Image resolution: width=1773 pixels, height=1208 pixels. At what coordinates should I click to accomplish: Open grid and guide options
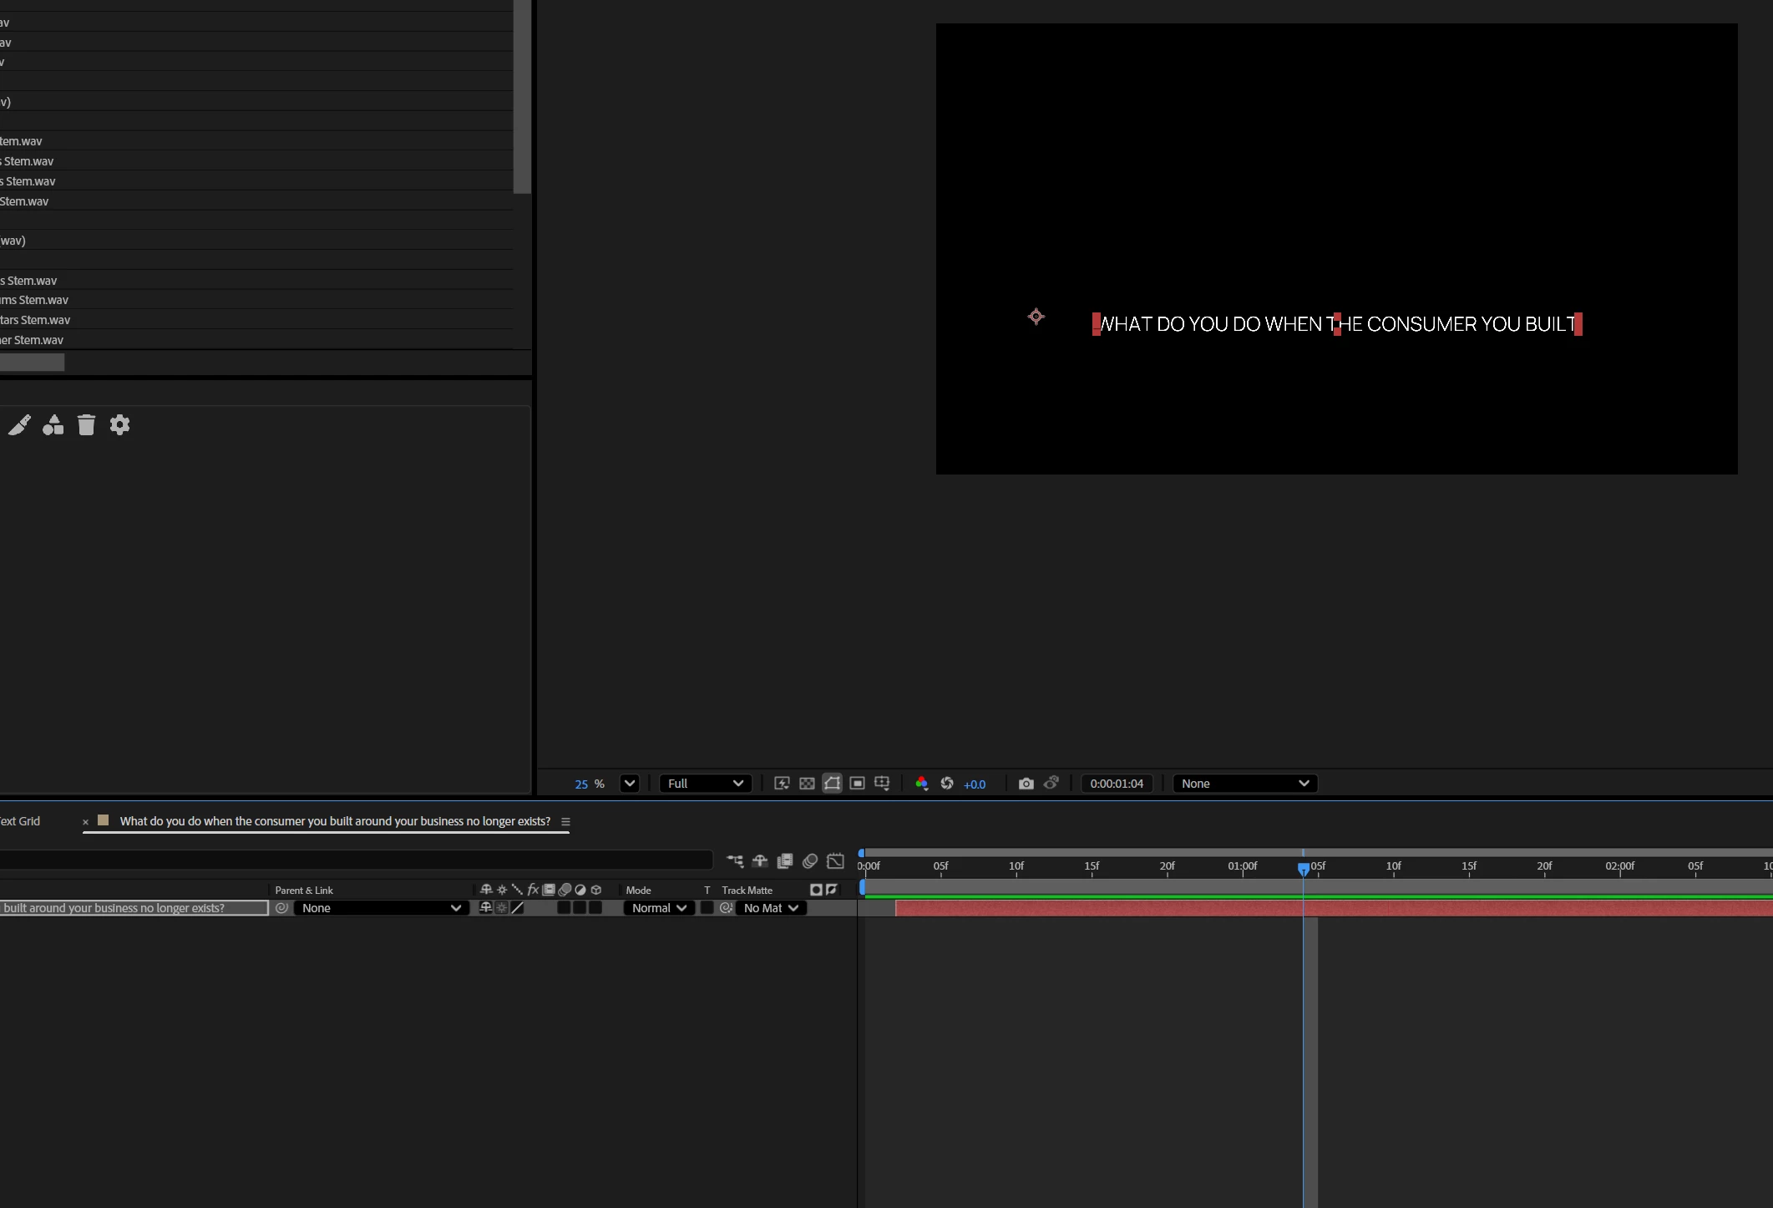(882, 784)
